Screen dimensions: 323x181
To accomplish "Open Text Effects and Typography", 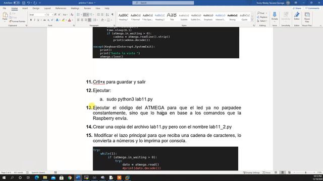I will 57,20.
